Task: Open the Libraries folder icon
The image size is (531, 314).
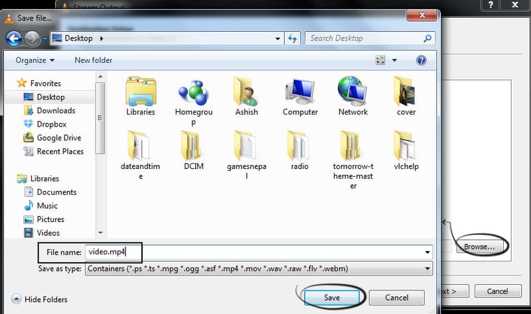Action: (141, 91)
